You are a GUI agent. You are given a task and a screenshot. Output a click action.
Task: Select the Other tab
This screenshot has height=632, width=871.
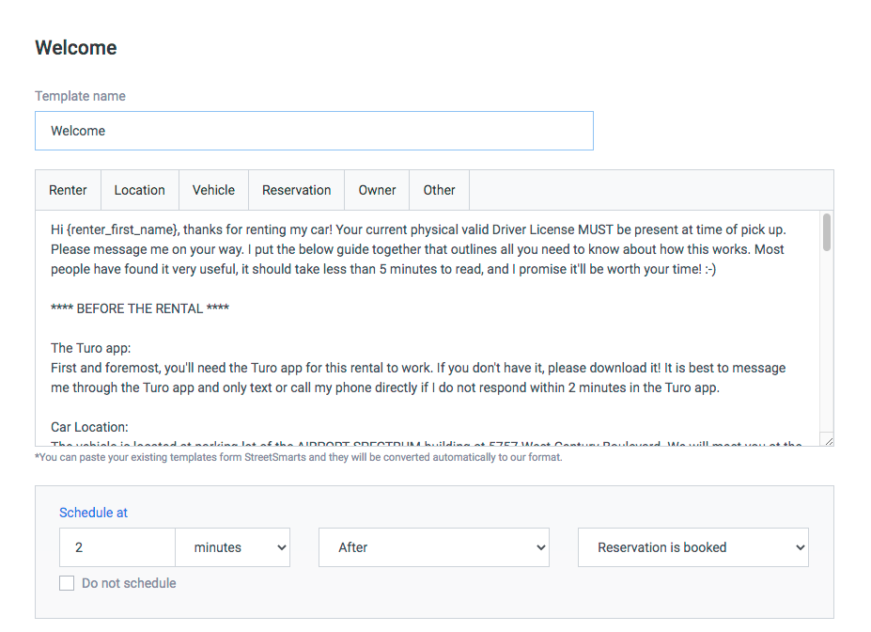439,190
